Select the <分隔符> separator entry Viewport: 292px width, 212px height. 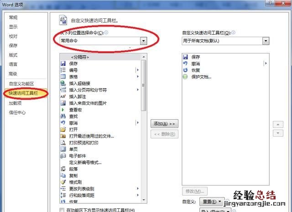coord(80,57)
